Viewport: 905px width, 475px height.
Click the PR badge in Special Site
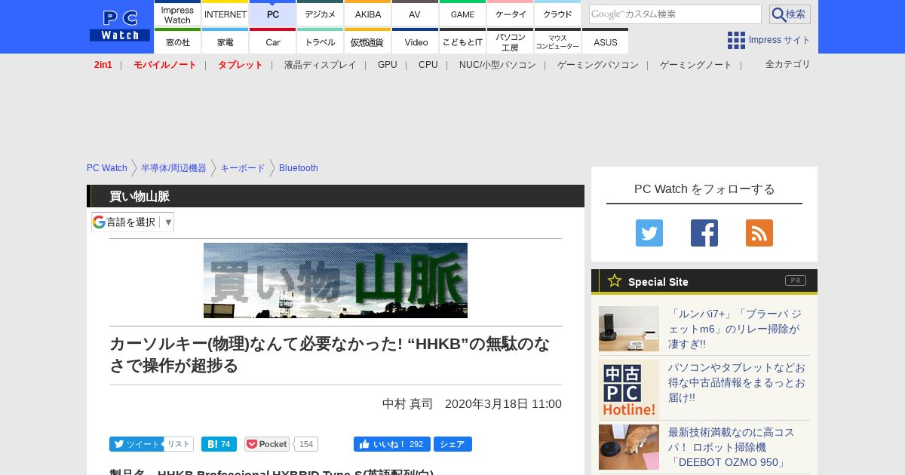796,280
